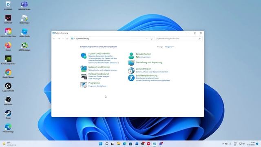
Task: Click the Darstellung und Anpassung monitor icon
Action: (131, 63)
